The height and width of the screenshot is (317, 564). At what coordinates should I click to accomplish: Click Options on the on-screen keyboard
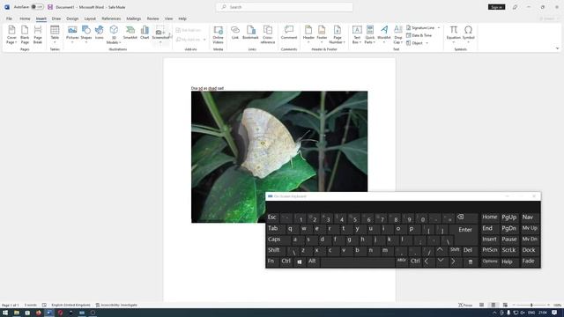pos(490,262)
